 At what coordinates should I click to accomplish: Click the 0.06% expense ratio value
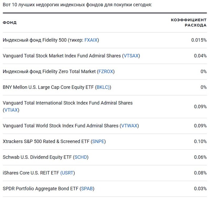(200, 157)
